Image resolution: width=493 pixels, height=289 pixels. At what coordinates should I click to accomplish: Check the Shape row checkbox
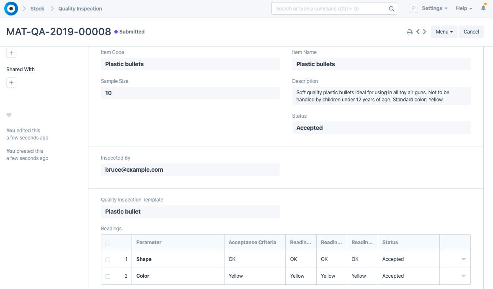coord(108,260)
